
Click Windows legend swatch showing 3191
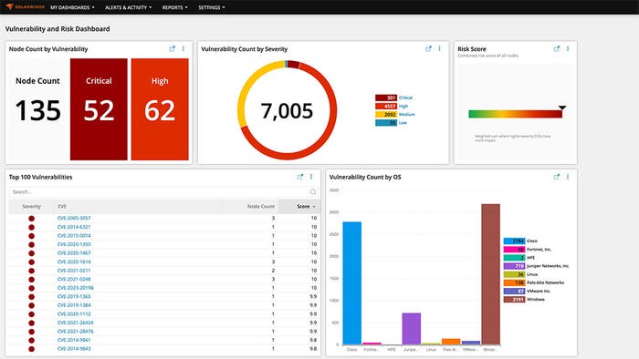514,300
